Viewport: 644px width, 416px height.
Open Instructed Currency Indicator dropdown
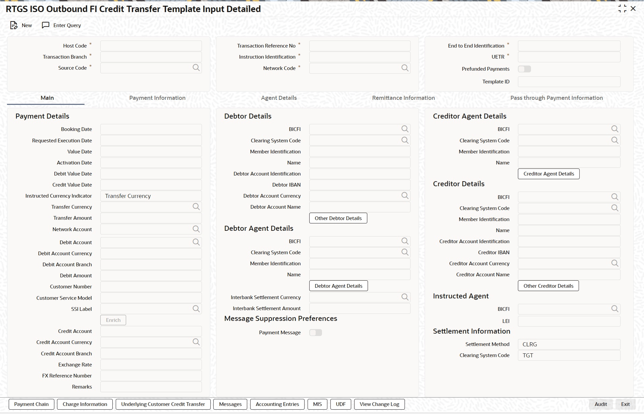[x=151, y=196]
